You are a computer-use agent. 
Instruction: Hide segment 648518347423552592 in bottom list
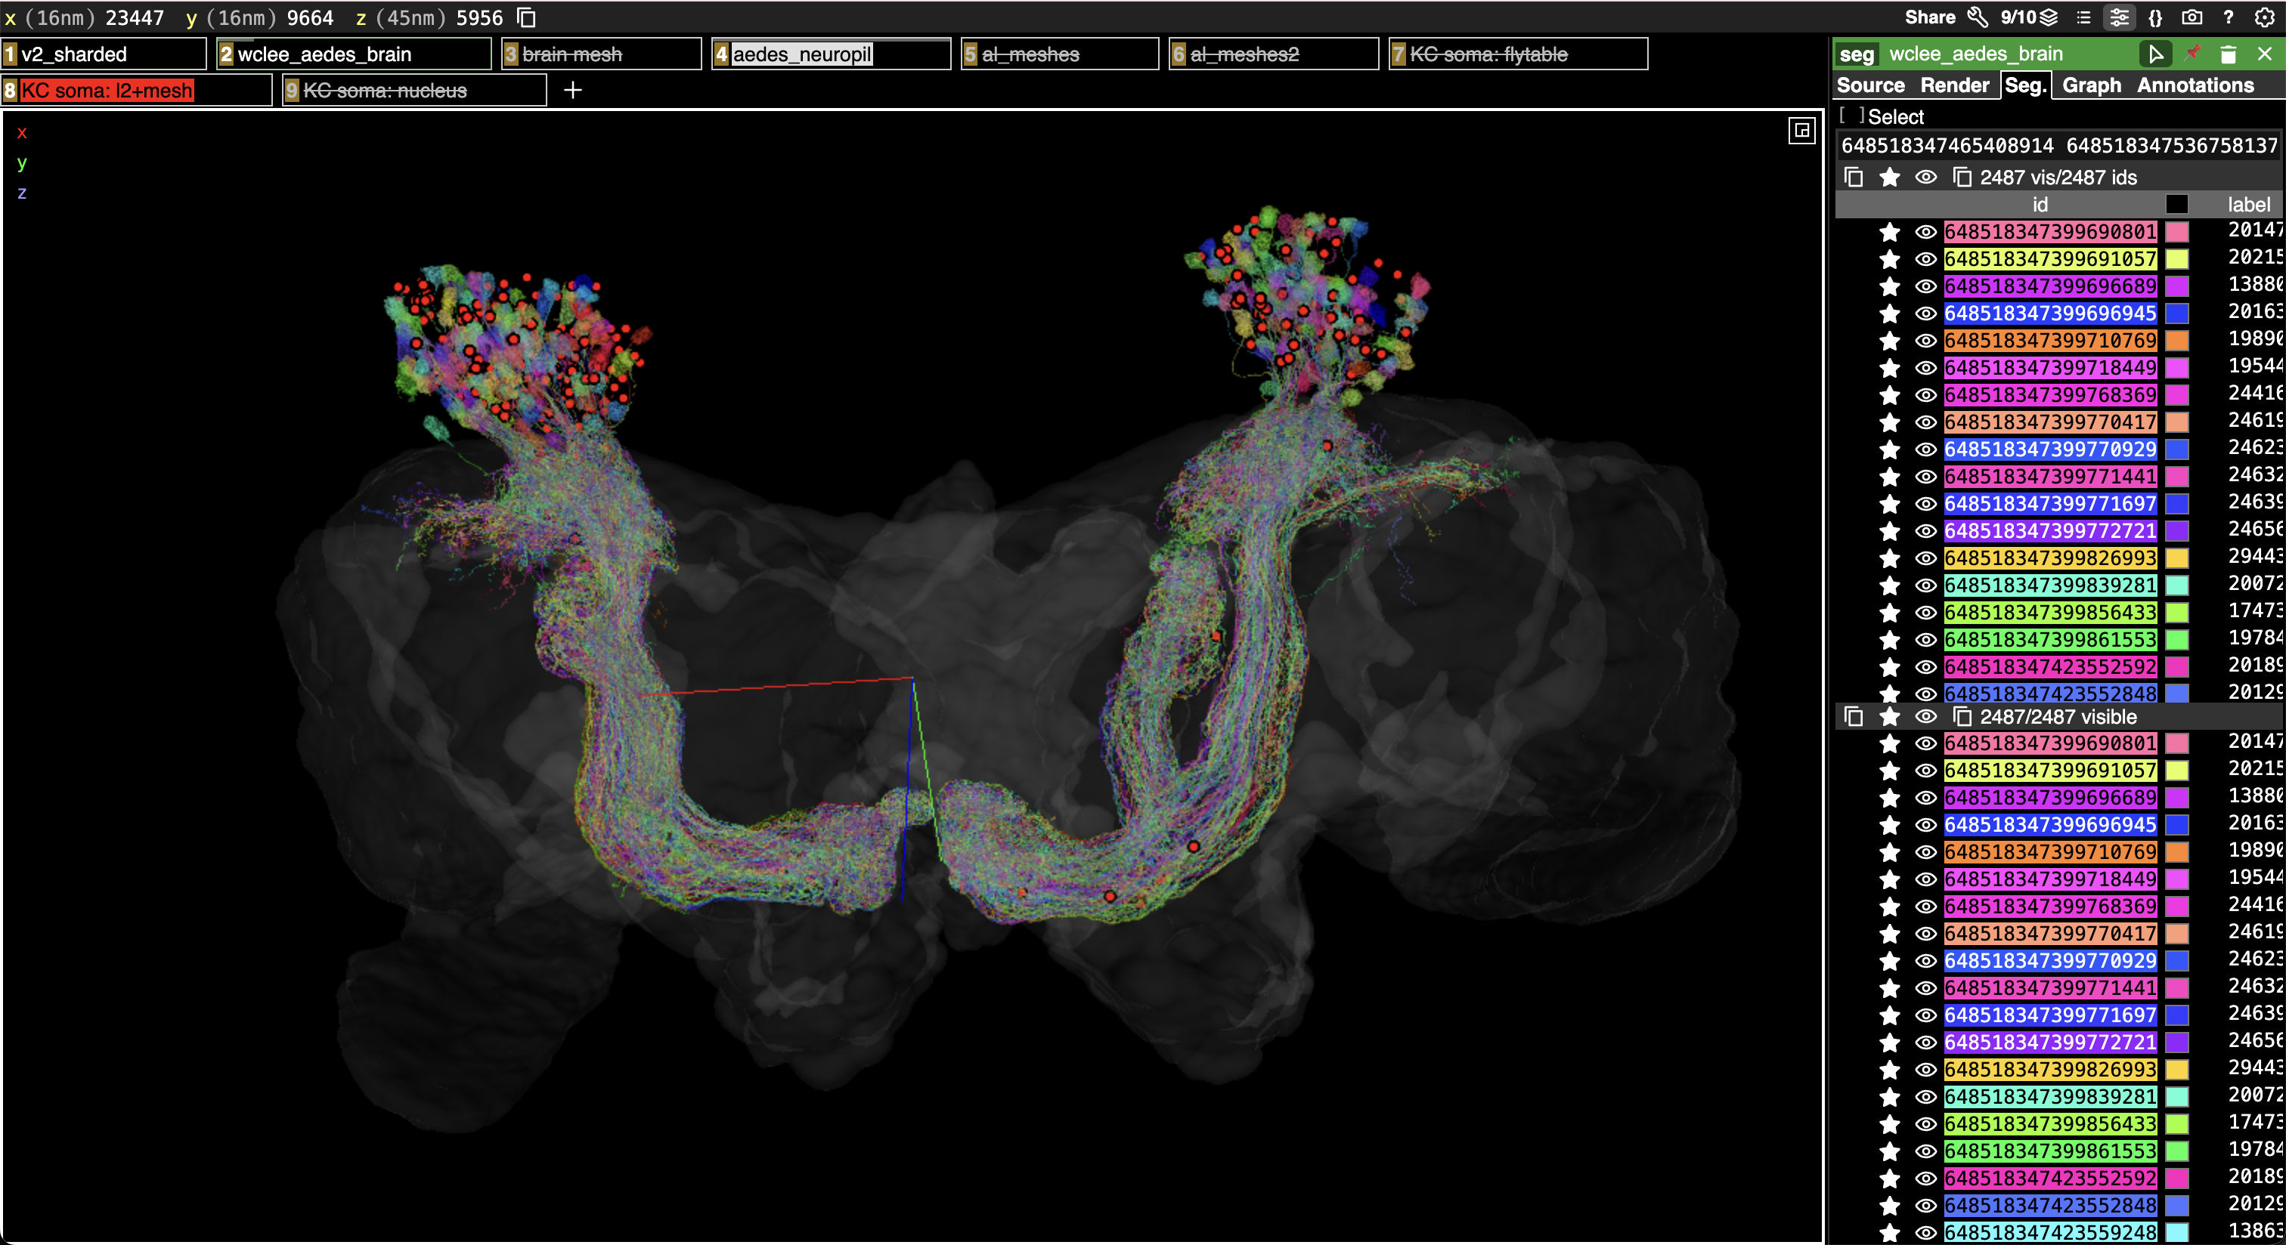1925,1179
